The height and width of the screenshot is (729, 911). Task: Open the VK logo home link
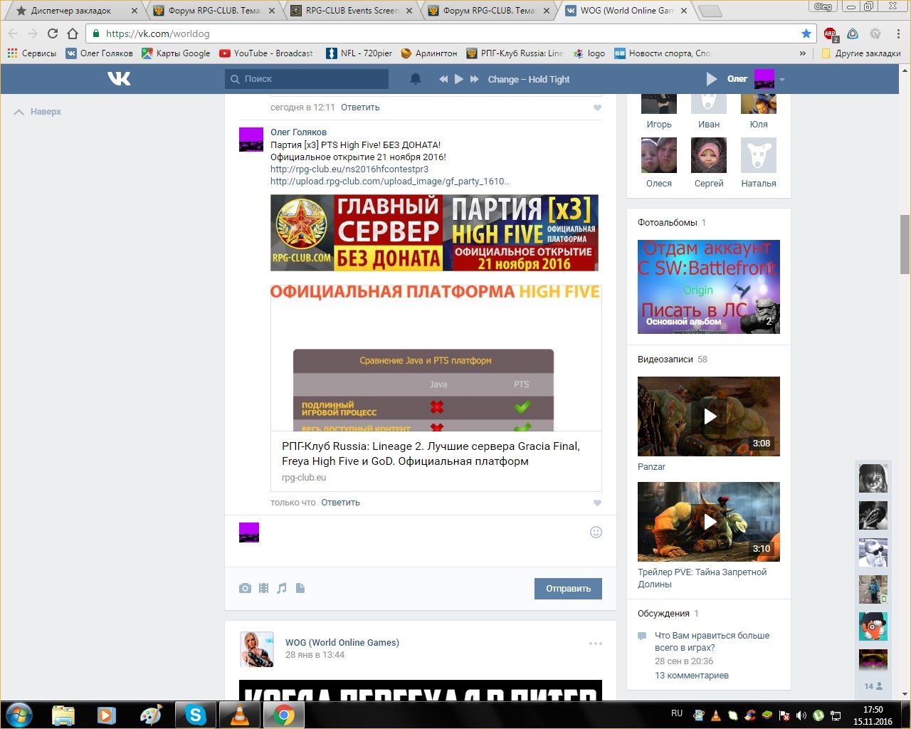119,78
